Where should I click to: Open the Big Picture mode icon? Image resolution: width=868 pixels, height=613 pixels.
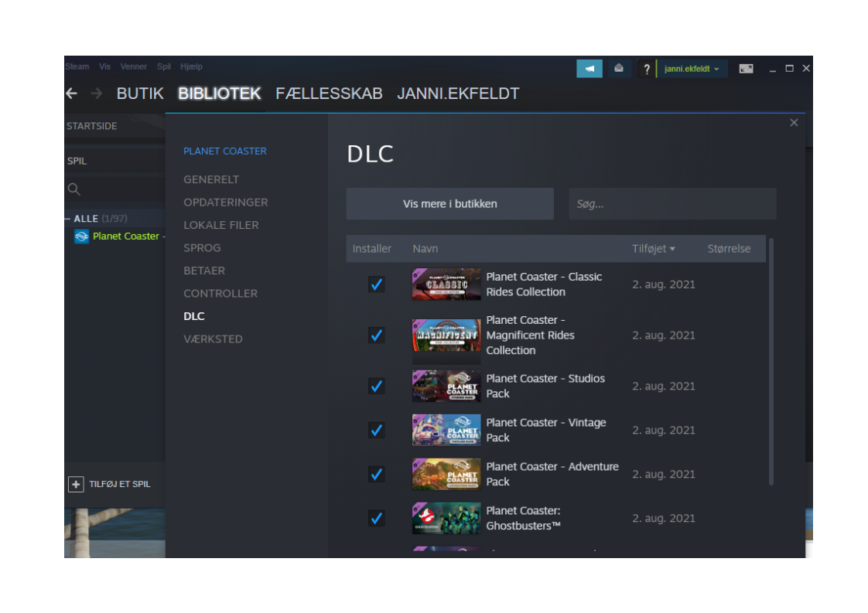click(x=747, y=69)
